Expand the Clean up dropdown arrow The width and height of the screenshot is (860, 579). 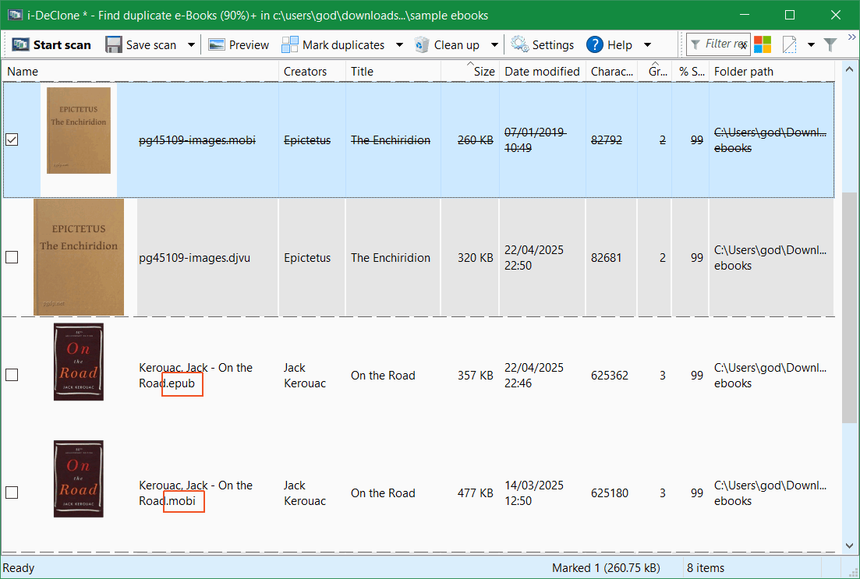pyautogui.click(x=494, y=45)
